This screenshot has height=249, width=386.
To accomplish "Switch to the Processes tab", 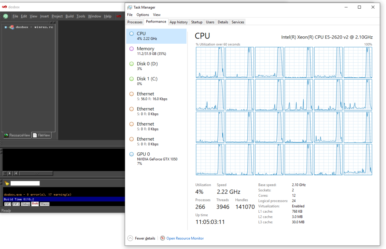I will (x=135, y=22).
